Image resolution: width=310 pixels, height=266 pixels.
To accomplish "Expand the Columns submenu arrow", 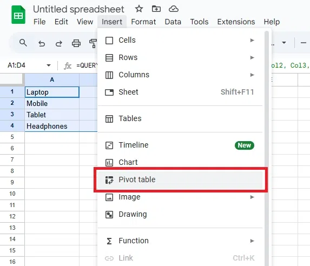I will click(x=252, y=75).
